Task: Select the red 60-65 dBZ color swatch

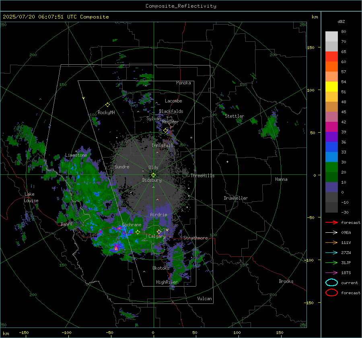Action: pyautogui.click(x=331, y=56)
